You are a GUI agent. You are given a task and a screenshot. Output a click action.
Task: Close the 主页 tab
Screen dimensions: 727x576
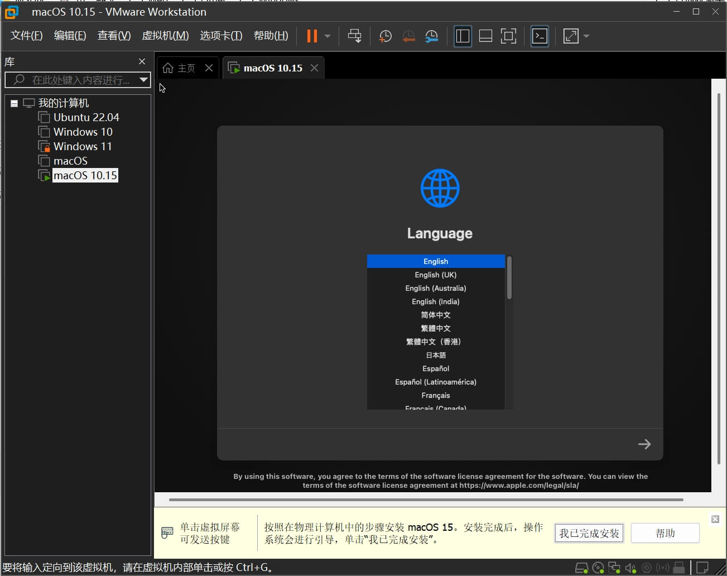(x=209, y=68)
